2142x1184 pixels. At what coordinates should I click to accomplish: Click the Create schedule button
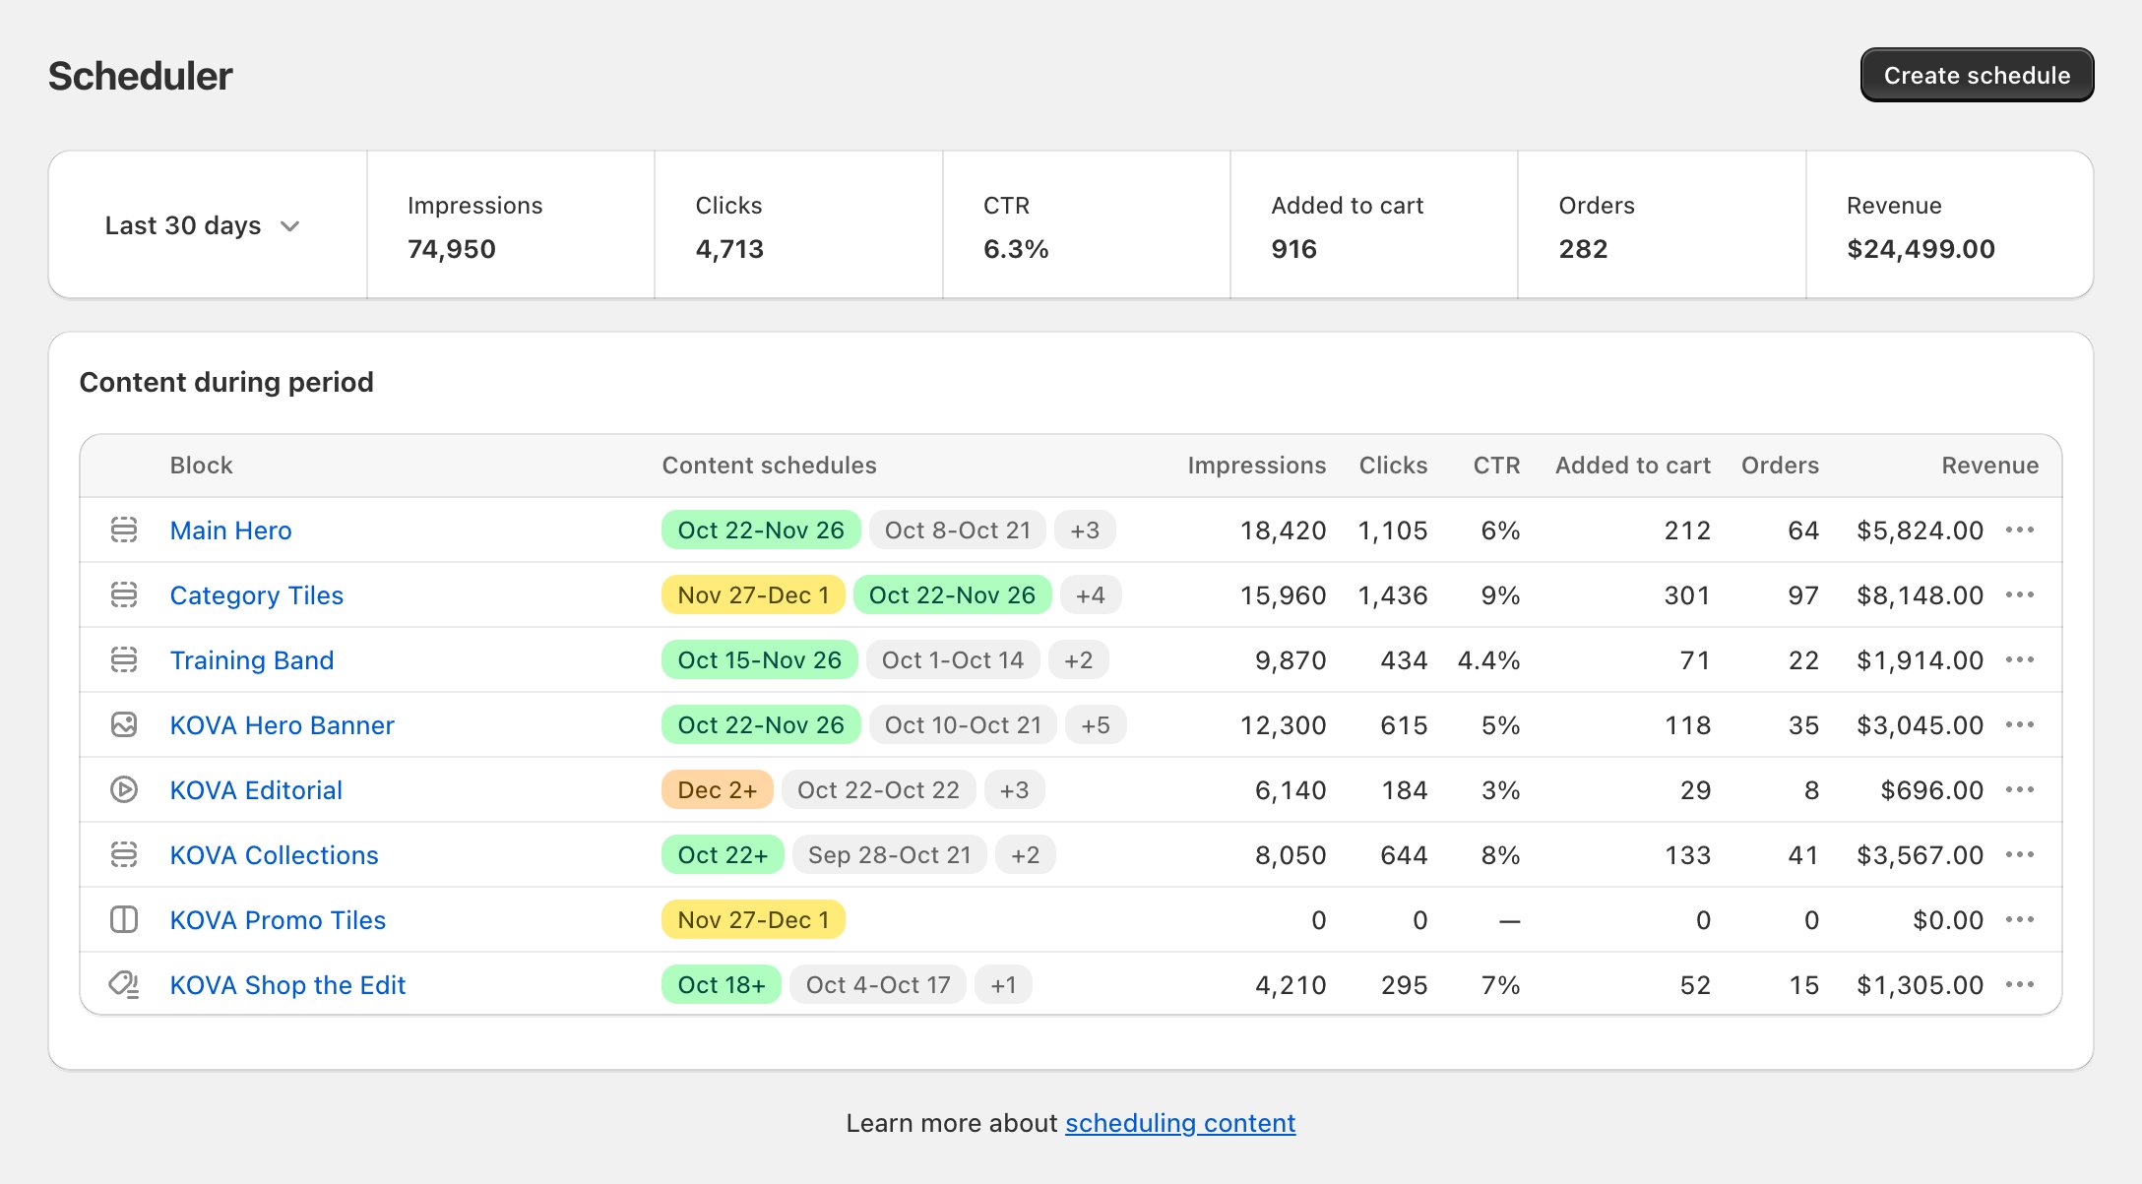[1977, 75]
